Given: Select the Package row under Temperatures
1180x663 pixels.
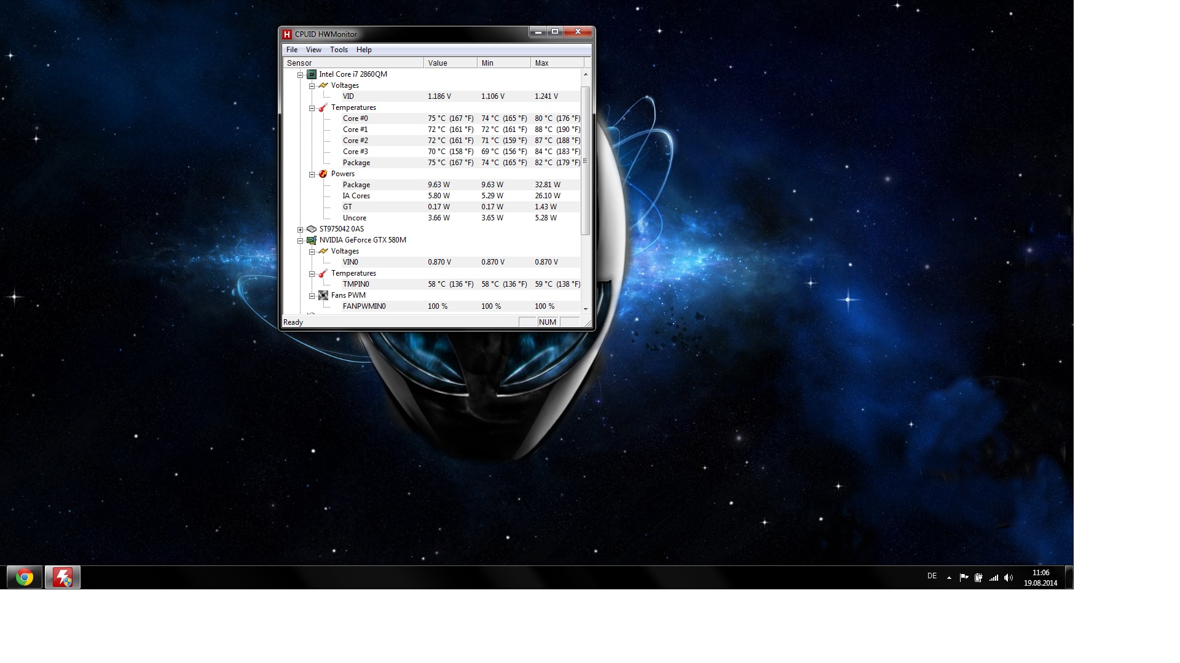Looking at the screenshot, I should point(461,163).
